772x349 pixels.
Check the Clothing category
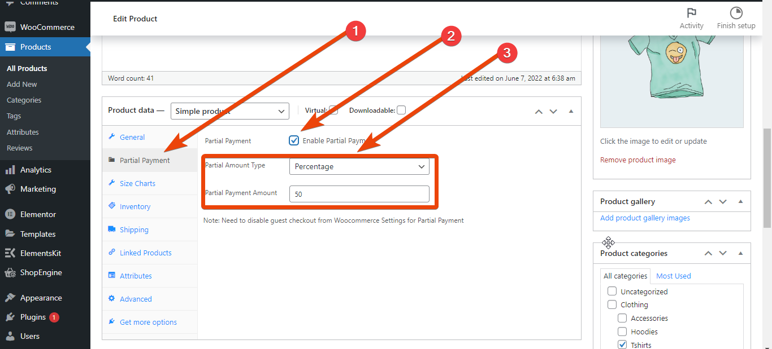click(612, 304)
